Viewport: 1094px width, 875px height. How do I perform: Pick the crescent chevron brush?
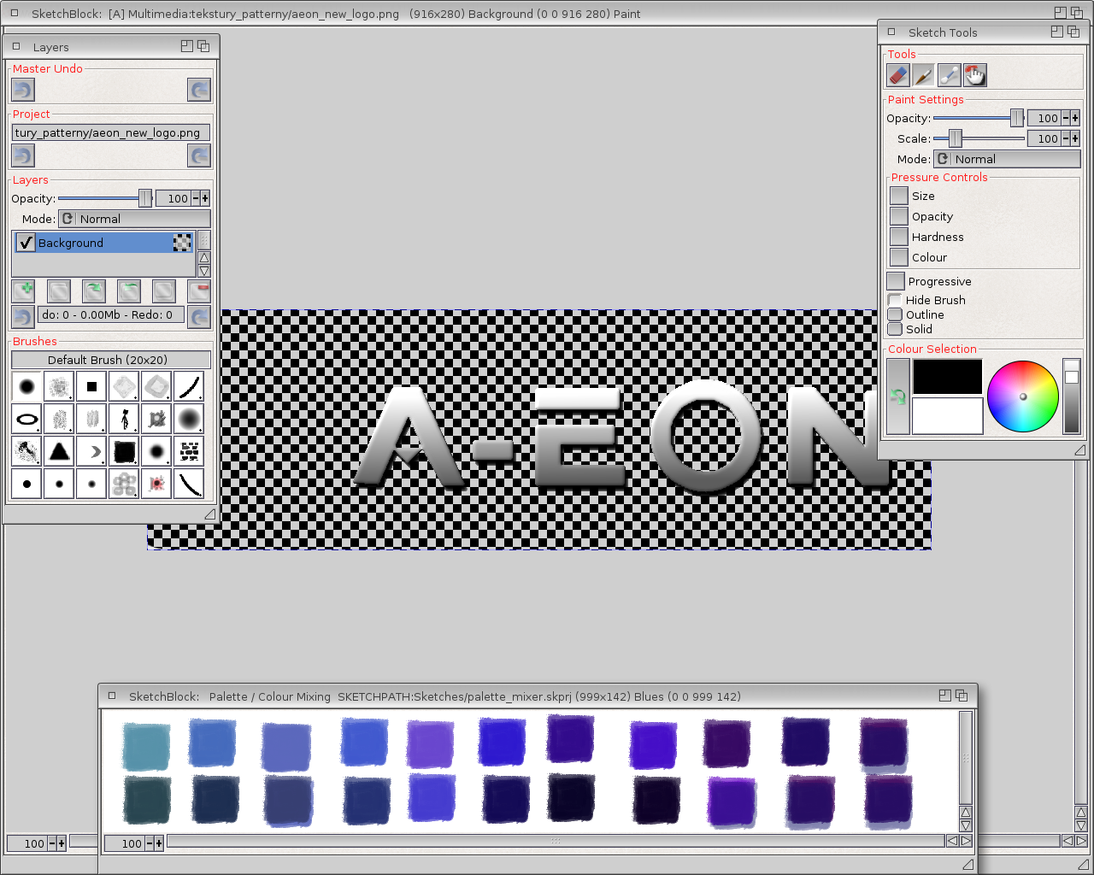[x=91, y=451]
